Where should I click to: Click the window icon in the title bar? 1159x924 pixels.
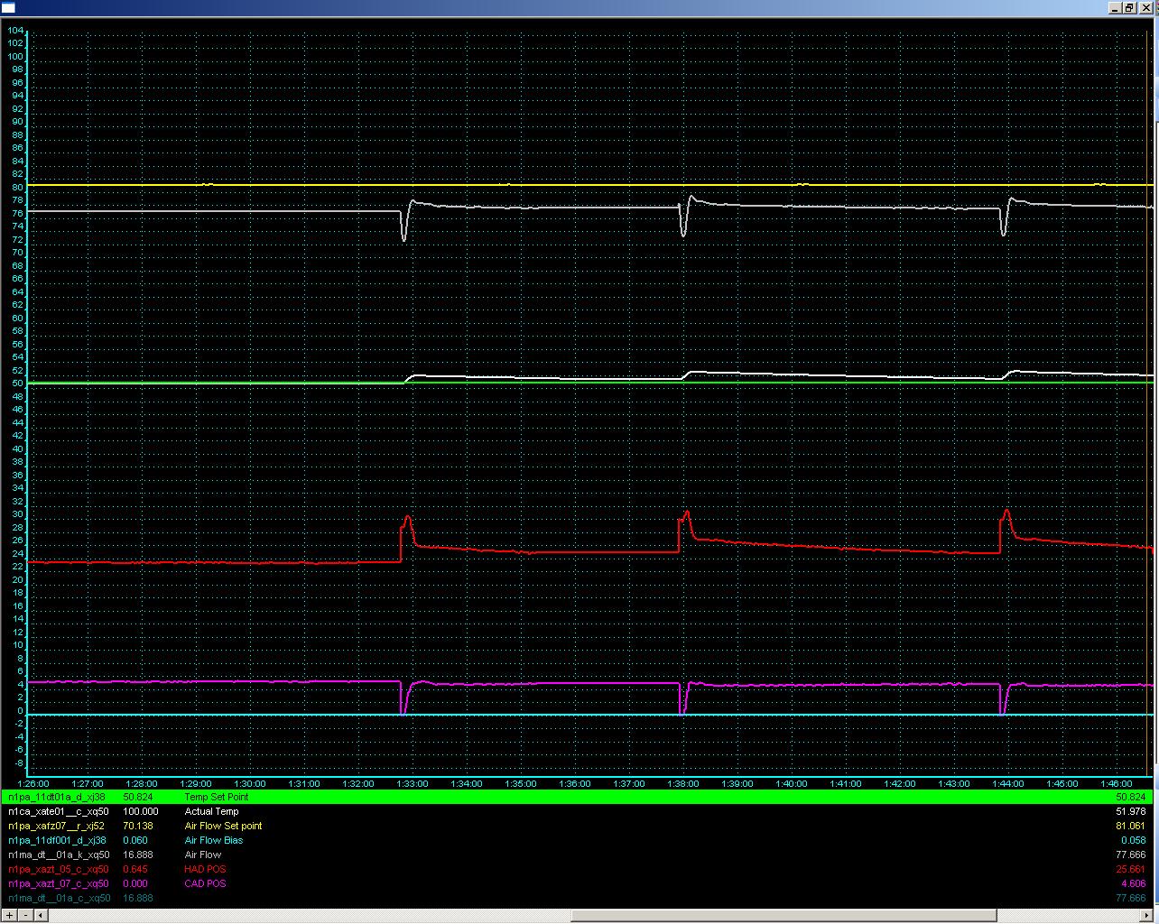(x=8, y=8)
